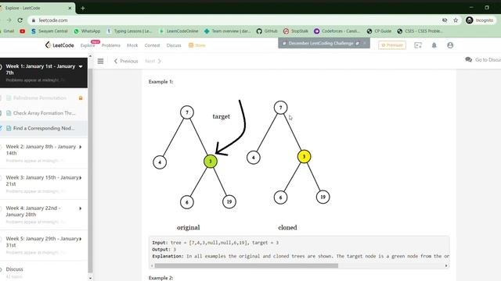This screenshot has width=501, height=281.
Task: Go to the Next problem
Action: coord(153,61)
